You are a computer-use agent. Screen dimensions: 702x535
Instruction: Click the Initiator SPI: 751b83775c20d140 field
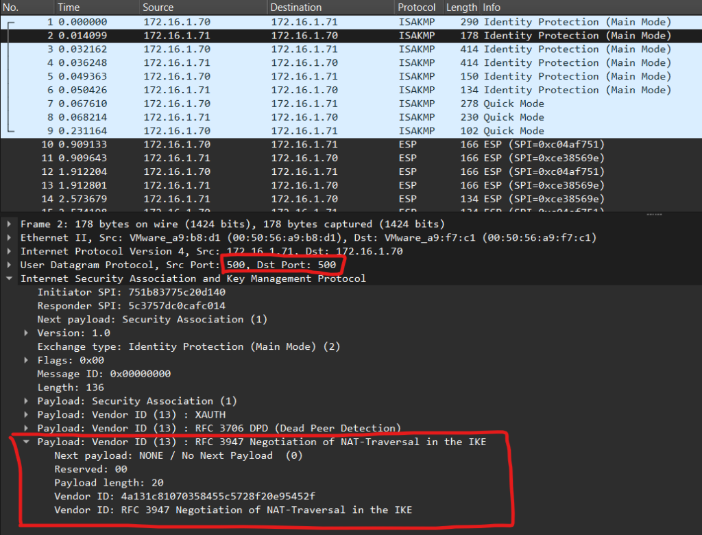(x=131, y=292)
